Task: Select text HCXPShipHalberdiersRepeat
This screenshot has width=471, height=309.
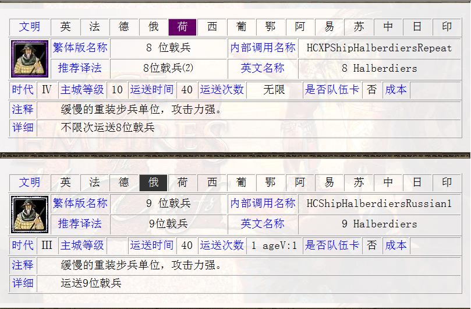Action: pyautogui.click(x=380, y=48)
